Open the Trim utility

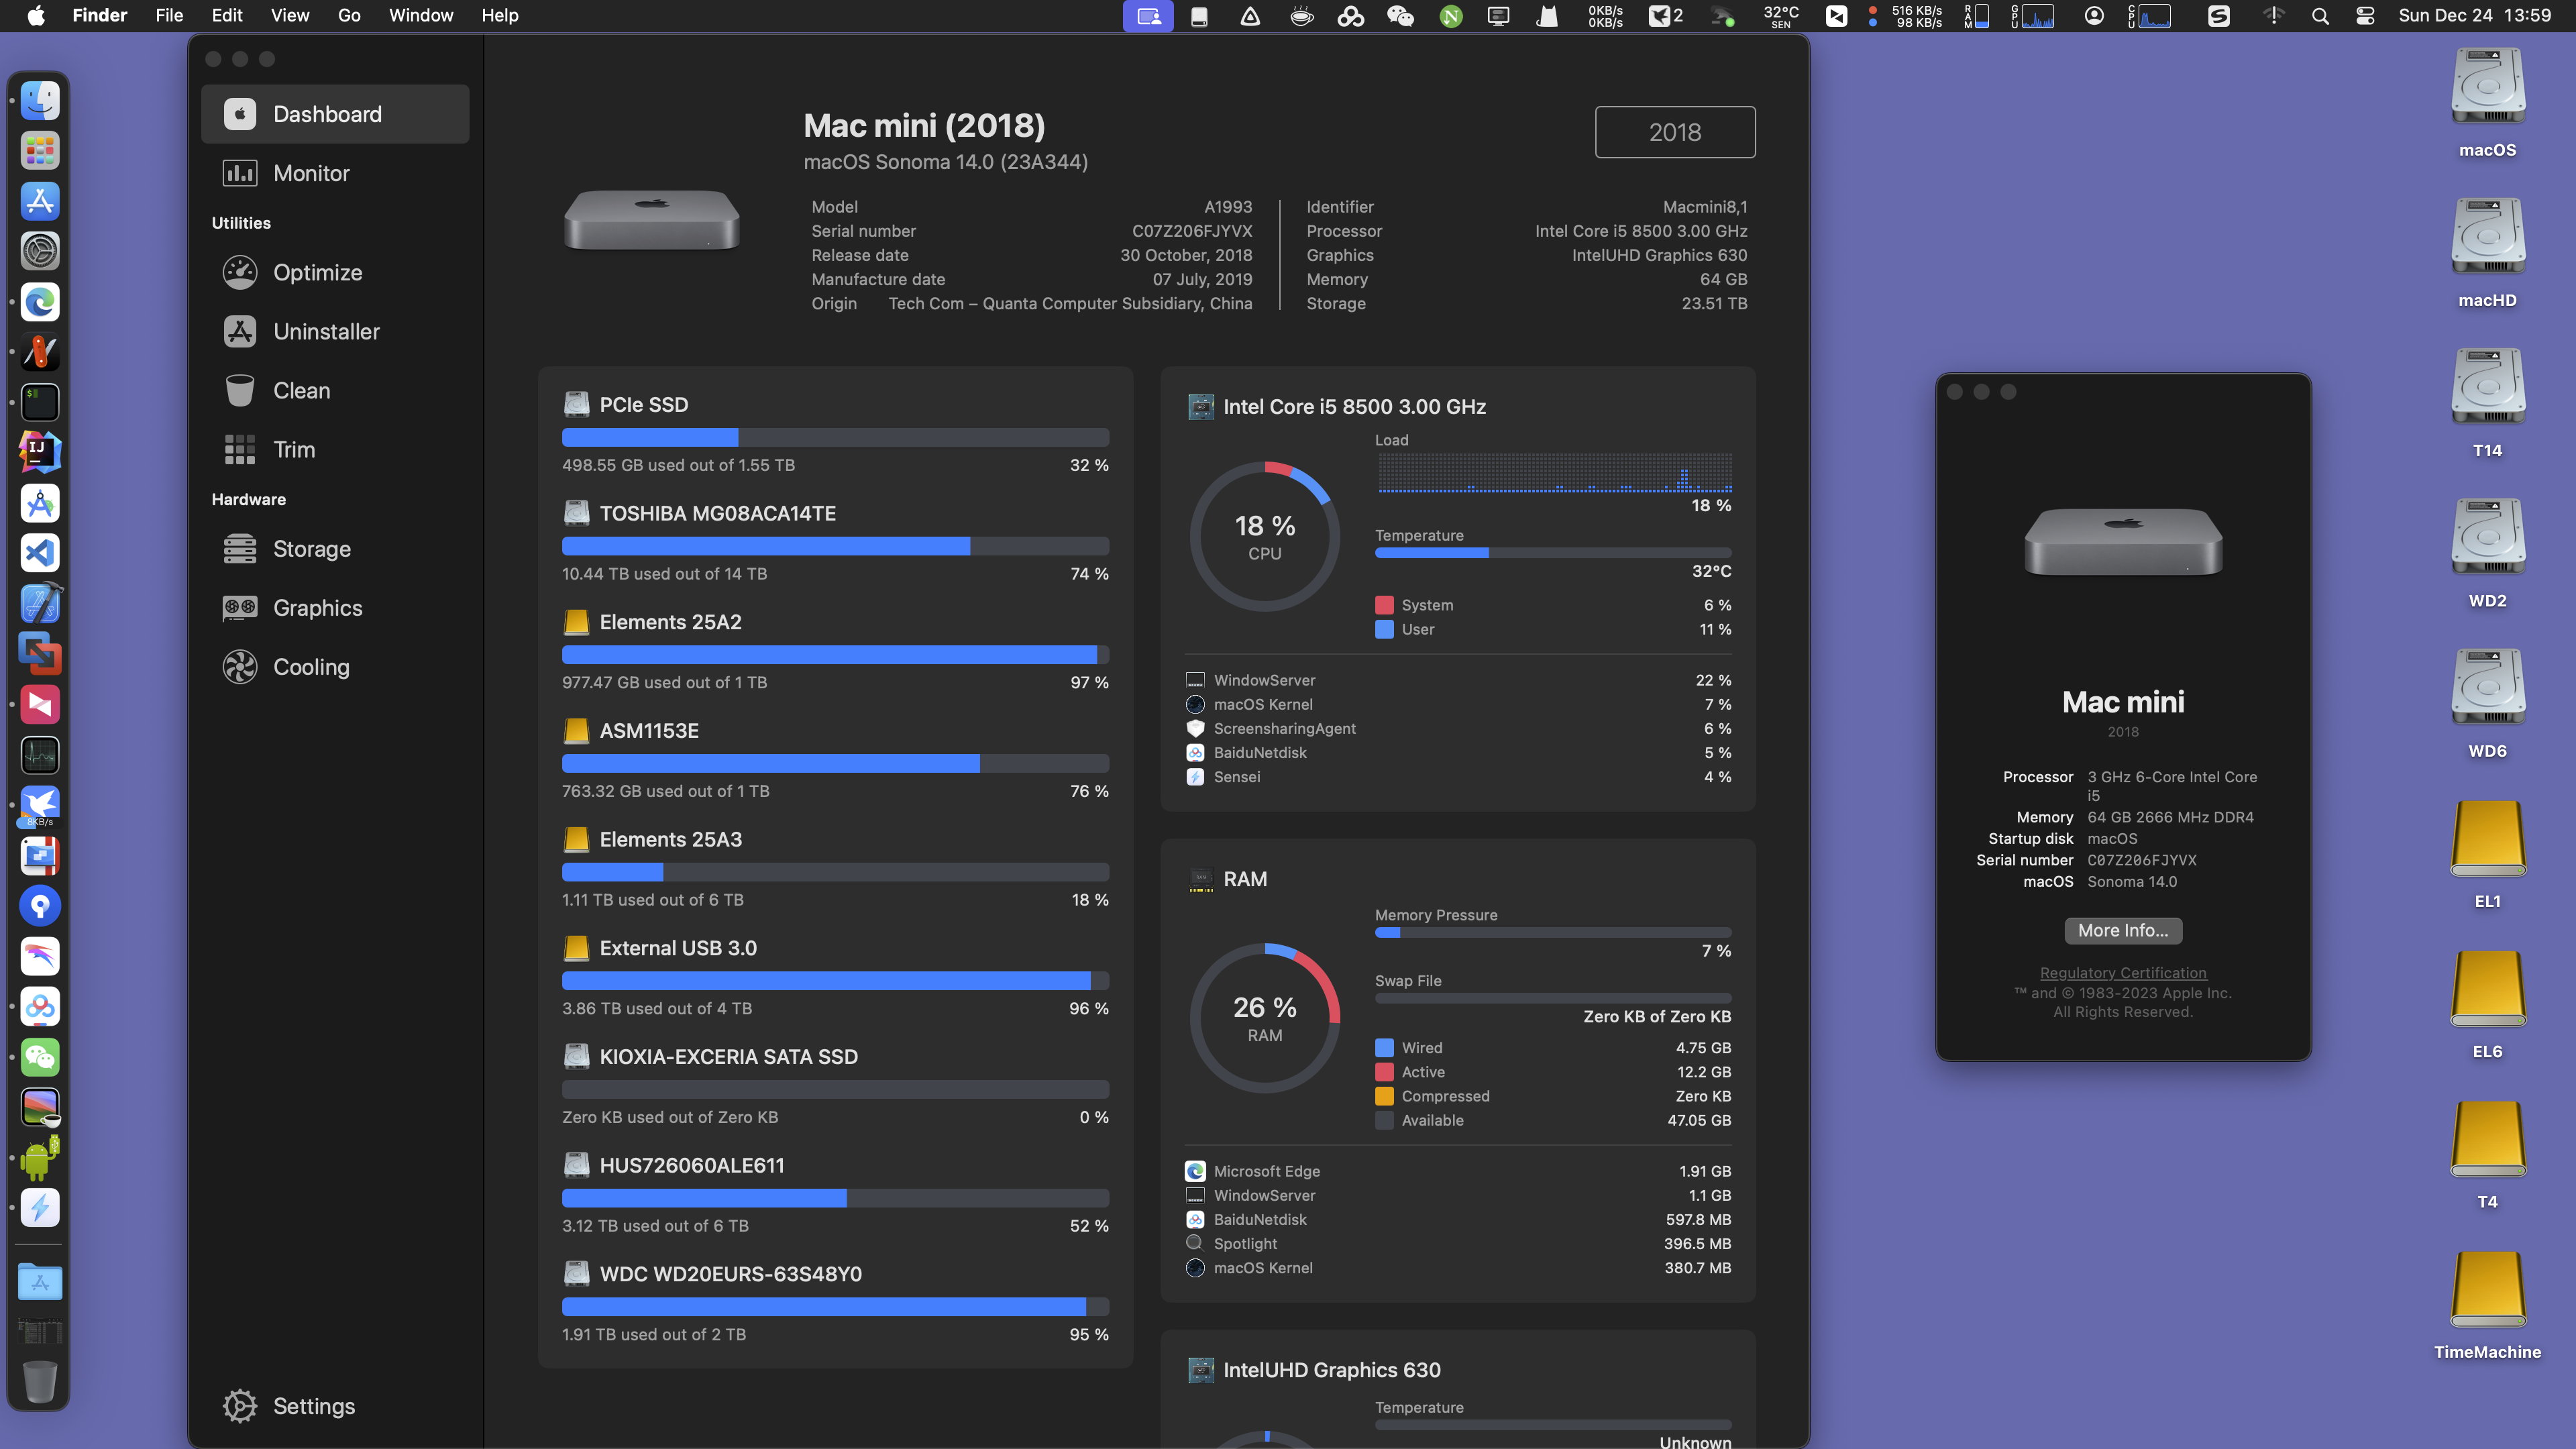(335, 449)
